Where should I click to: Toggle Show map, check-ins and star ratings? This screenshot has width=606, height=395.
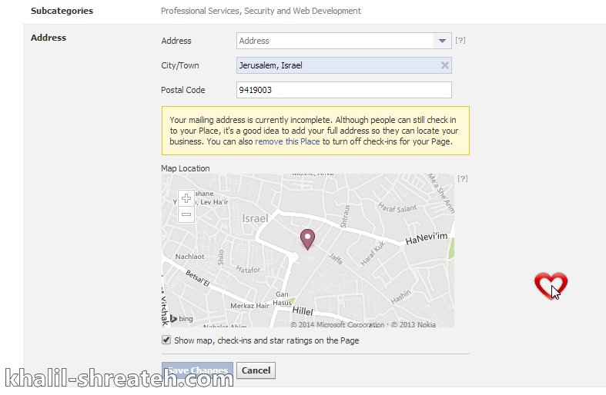point(166,340)
